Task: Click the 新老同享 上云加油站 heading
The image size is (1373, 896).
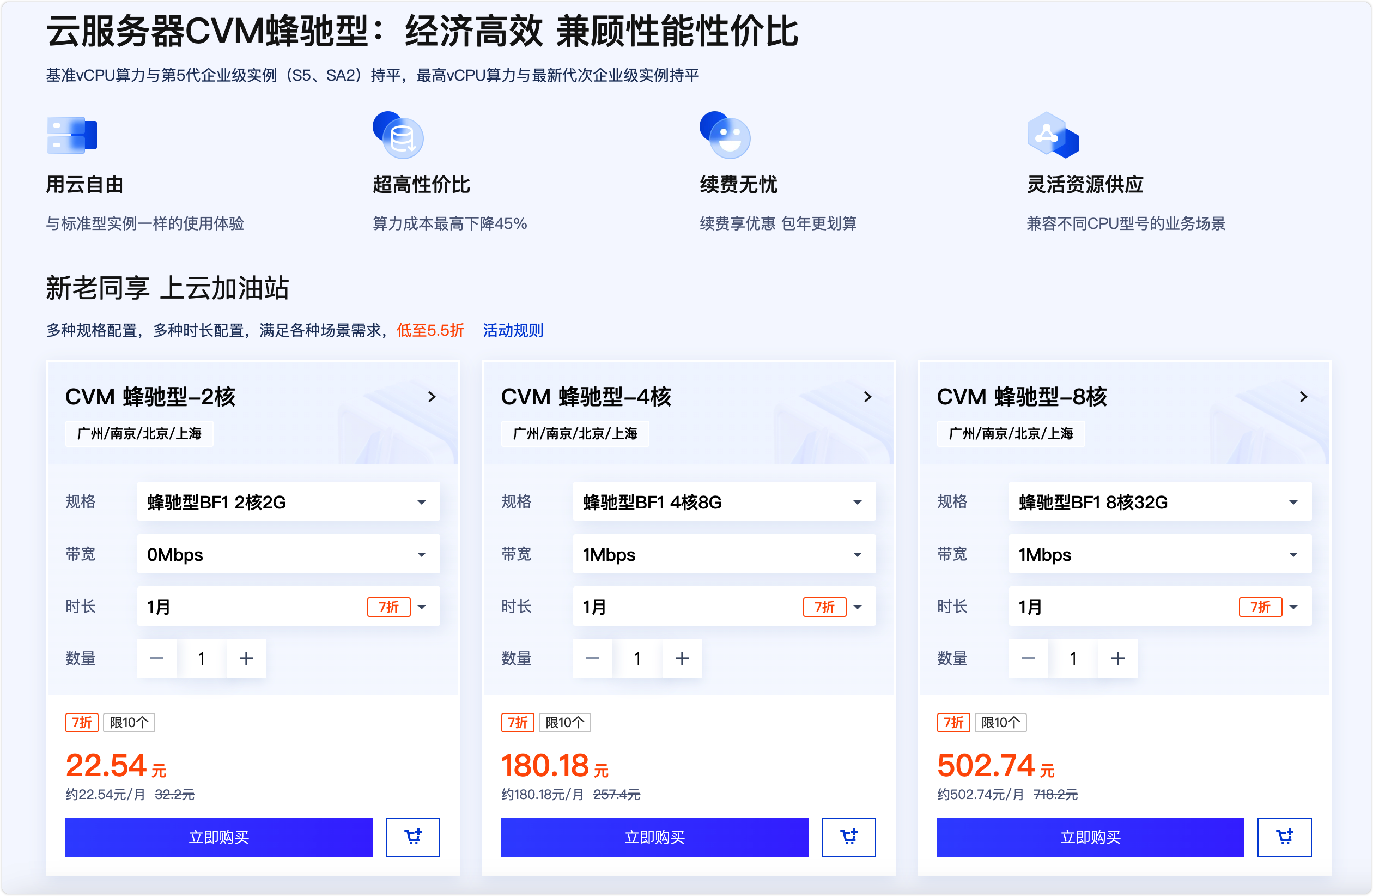Action: pyautogui.click(x=167, y=287)
